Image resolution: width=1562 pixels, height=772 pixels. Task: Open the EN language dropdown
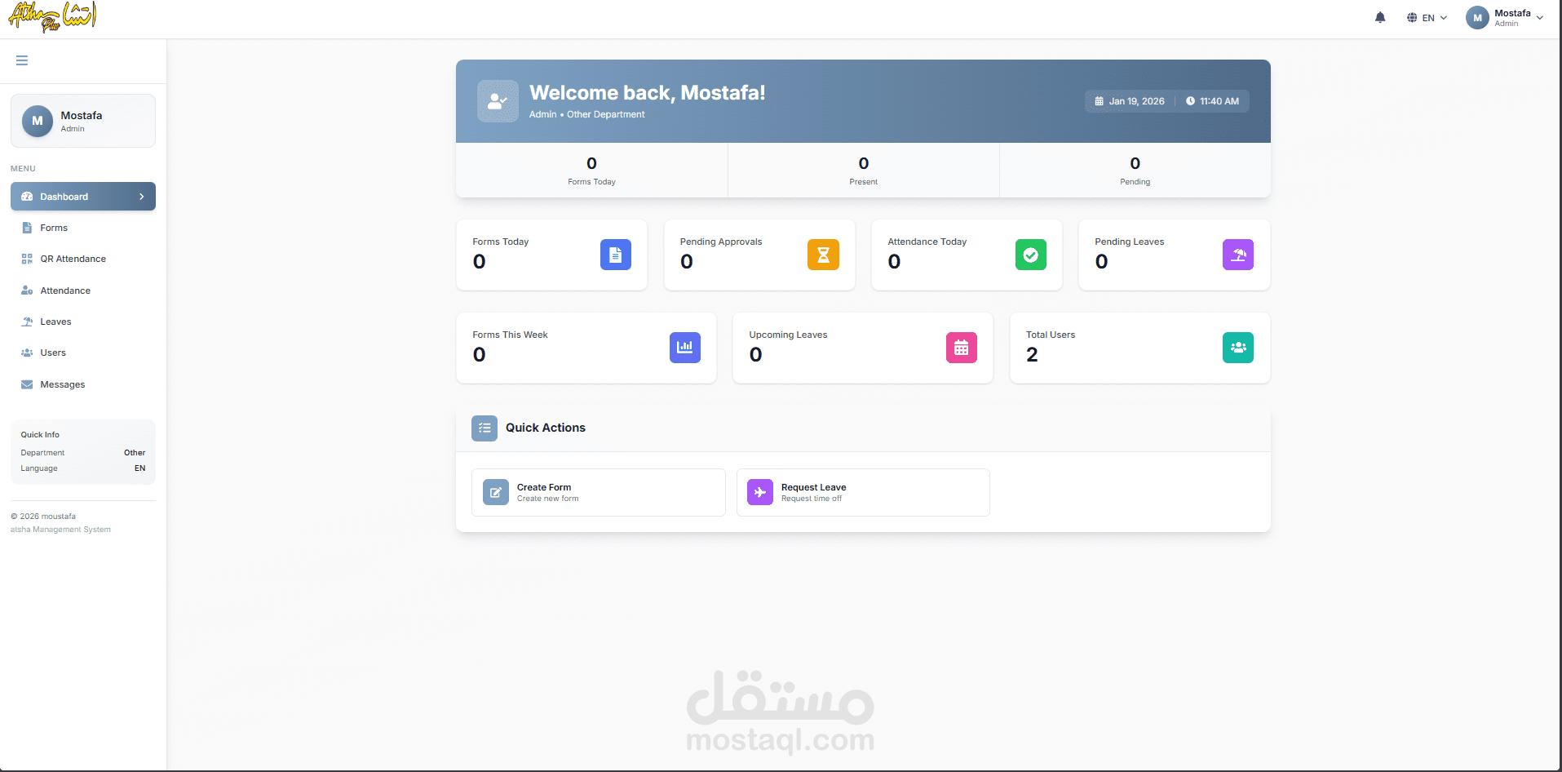tap(1427, 18)
